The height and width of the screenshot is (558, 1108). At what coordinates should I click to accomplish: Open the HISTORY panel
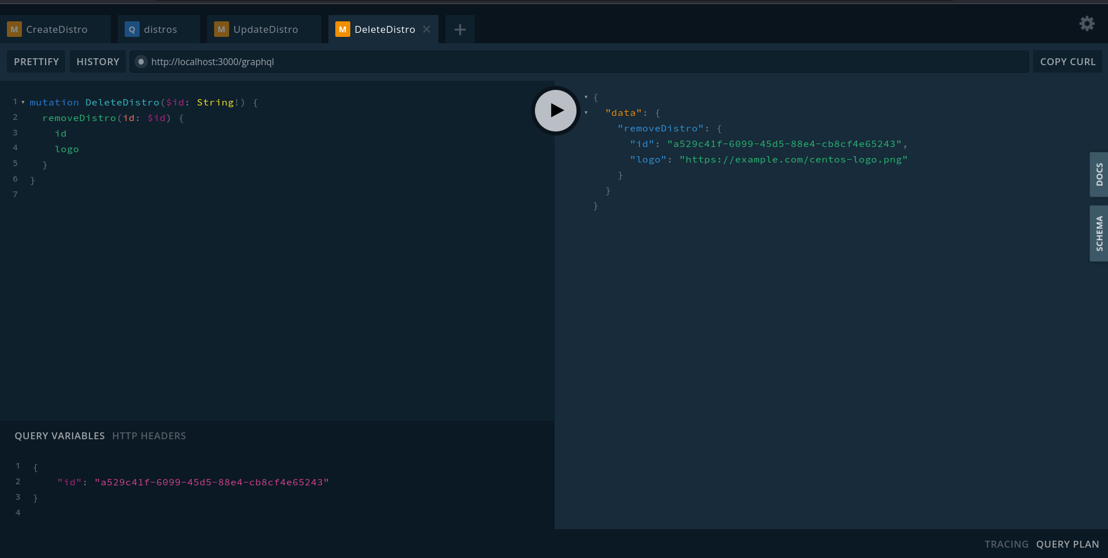pyautogui.click(x=98, y=62)
